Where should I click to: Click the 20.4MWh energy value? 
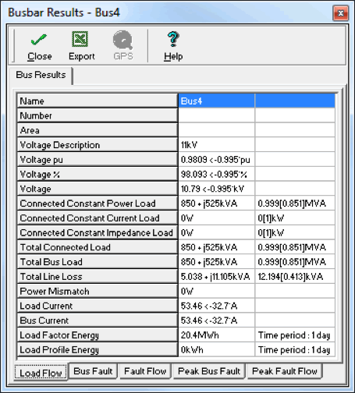tap(217, 335)
